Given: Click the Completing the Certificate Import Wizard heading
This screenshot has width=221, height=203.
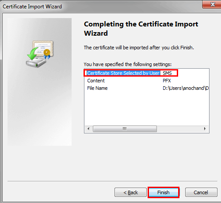Looking at the screenshot, I should tap(141, 29).
